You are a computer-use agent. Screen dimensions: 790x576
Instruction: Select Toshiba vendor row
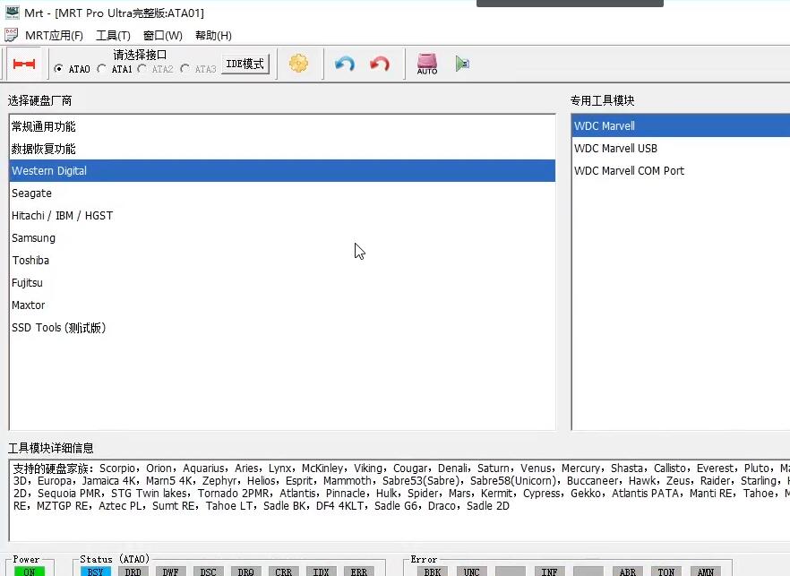(x=282, y=261)
